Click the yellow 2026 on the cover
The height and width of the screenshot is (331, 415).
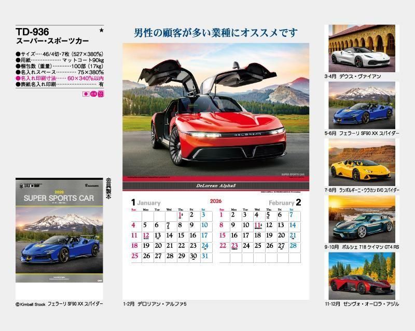pos(59,192)
